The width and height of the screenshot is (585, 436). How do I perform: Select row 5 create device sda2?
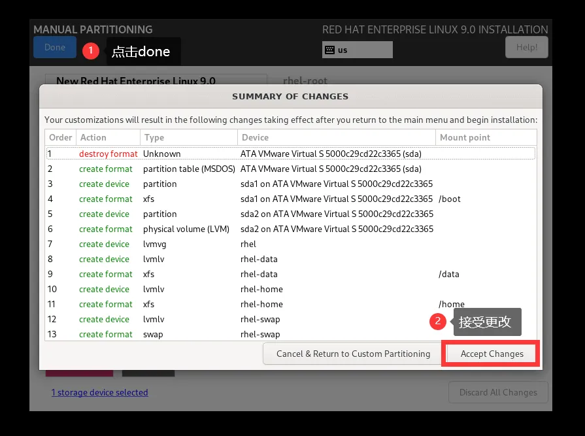tap(291, 214)
